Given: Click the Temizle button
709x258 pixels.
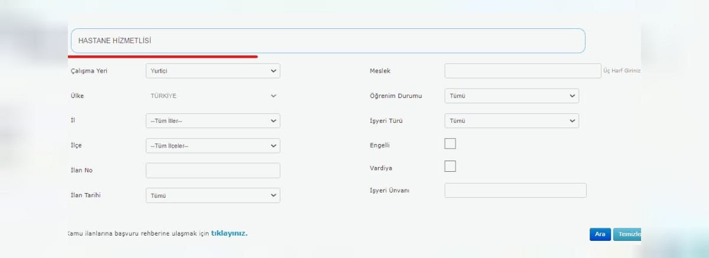Looking at the screenshot, I should (x=627, y=234).
